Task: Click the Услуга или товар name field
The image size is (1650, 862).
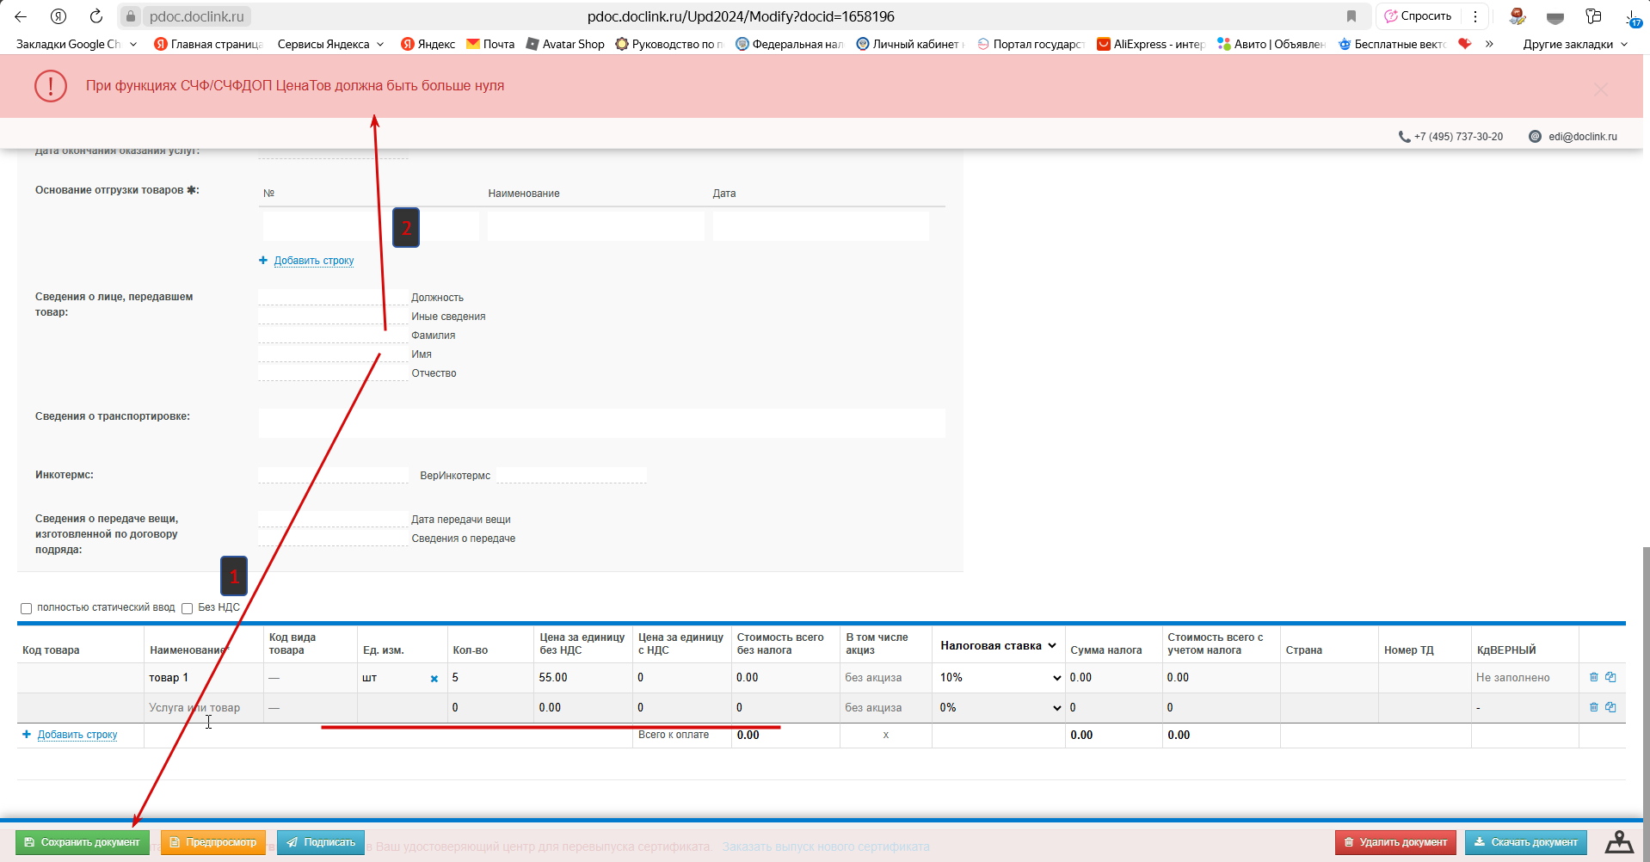Action: pyautogui.click(x=204, y=708)
